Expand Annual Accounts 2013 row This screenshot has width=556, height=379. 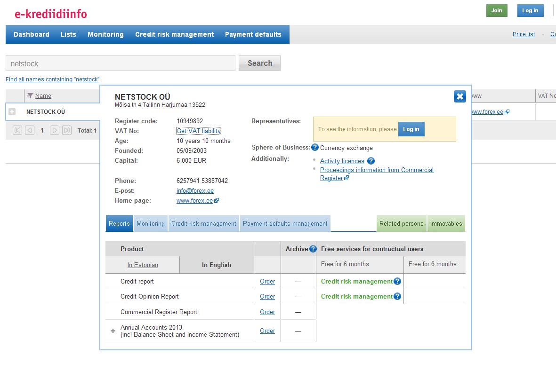coord(113,331)
